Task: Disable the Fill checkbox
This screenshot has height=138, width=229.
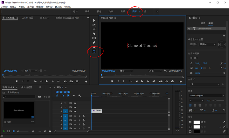Action: point(190,122)
